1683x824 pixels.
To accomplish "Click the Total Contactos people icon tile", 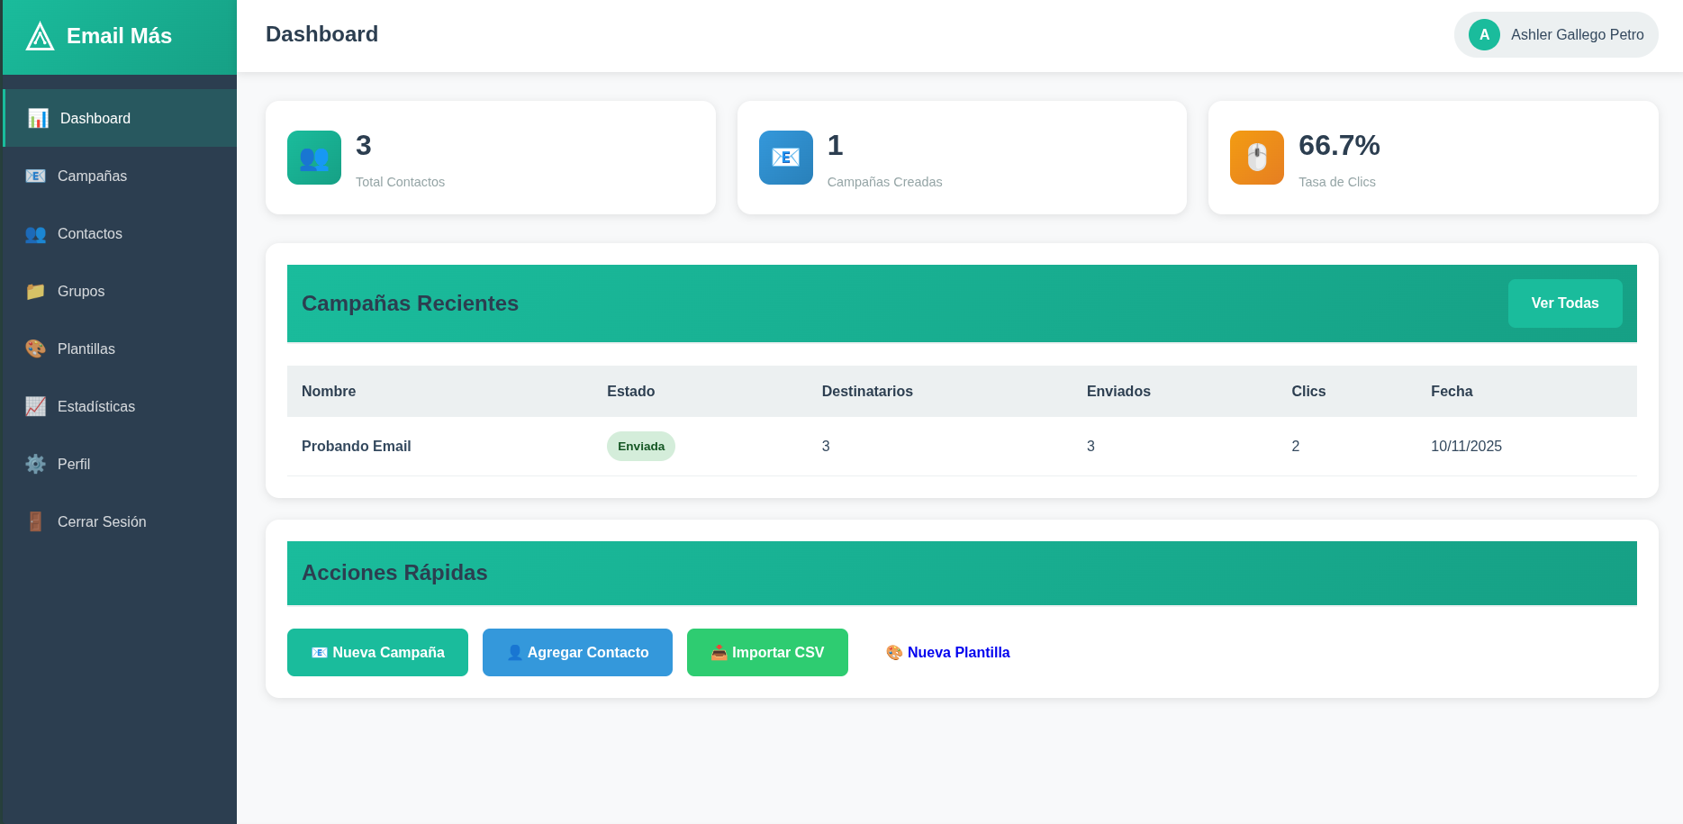I will point(314,158).
